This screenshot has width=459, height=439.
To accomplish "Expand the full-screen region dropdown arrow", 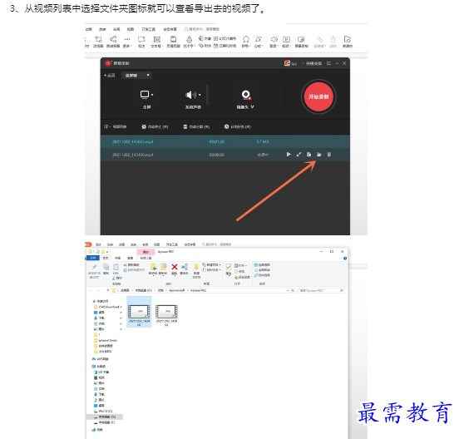I will tap(152, 95).
